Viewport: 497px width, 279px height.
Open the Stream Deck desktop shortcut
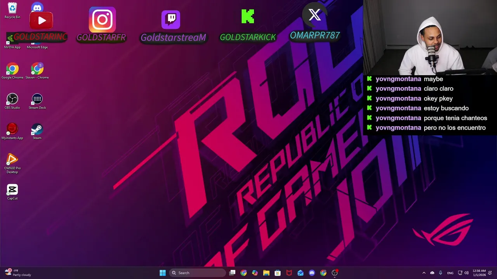[37, 101]
